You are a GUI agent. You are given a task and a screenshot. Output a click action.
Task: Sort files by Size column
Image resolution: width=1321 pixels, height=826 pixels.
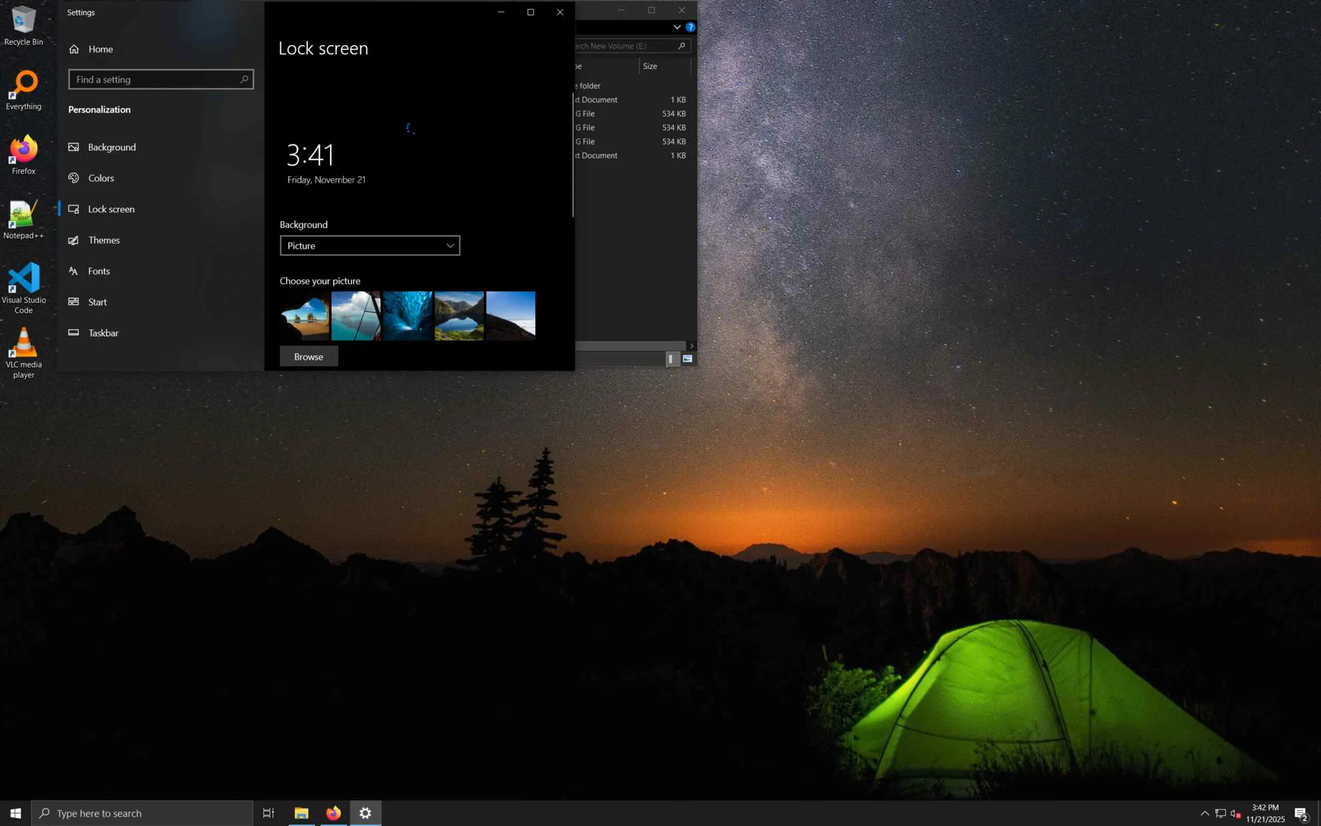[x=650, y=66]
